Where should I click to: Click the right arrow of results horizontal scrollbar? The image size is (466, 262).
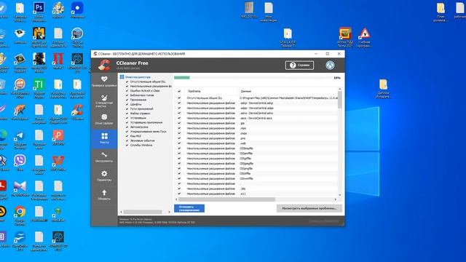point(336,199)
